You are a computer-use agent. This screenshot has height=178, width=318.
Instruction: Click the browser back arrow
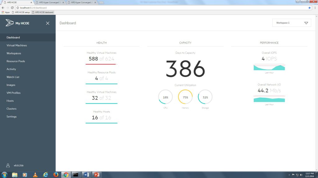pos(3,8)
